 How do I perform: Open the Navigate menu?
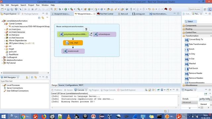(x=15, y=5)
